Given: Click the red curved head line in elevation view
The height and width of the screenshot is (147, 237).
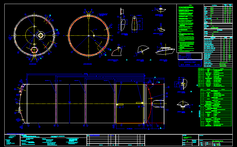Looking at the screenshot, I should click(150, 95).
